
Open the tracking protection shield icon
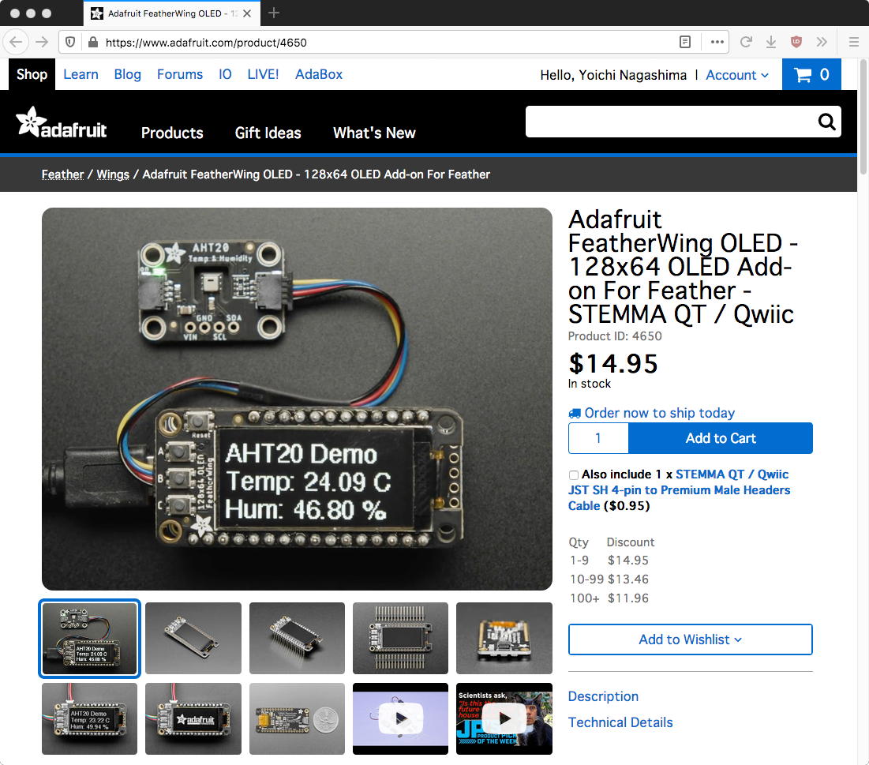(x=70, y=42)
